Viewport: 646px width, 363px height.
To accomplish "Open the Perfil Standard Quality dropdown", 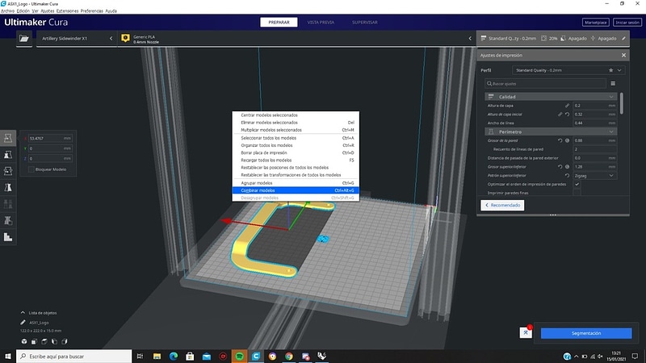I will (x=568, y=70).
